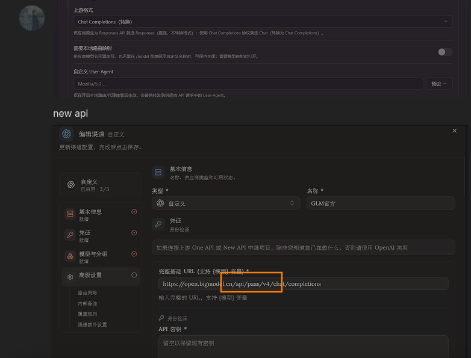Go to 模型与分组 sidebar section
This screenshot has width=471, height=358.
[101, 257]
